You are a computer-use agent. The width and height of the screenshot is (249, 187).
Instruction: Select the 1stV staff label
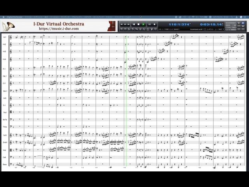pyautogui.click(x=5, y=135)
